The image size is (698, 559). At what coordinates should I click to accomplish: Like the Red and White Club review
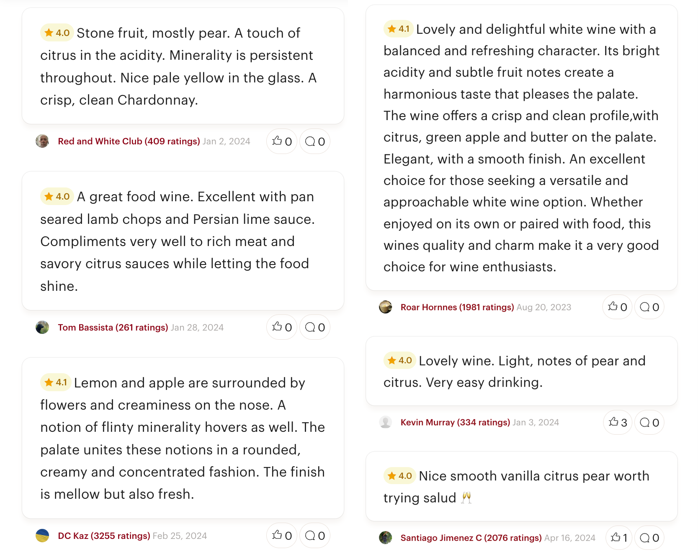click(282, 141)
